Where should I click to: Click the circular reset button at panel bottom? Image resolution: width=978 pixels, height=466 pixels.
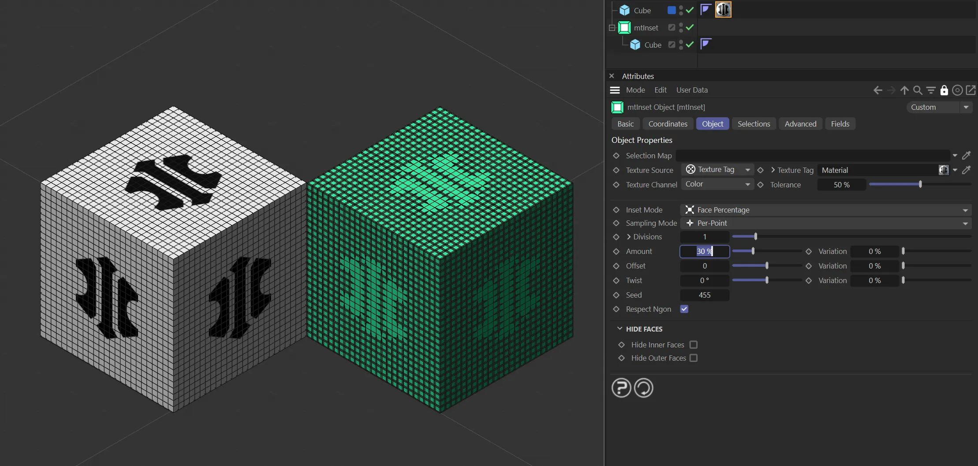pyautogui.click(x=643, y=388)
